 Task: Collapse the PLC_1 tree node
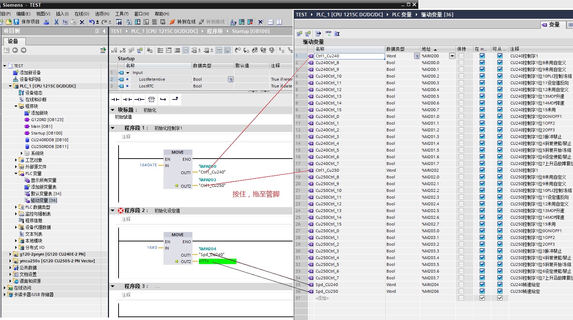(10, 86)
